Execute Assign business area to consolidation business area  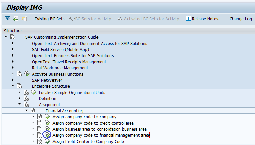tap(47, 129)
